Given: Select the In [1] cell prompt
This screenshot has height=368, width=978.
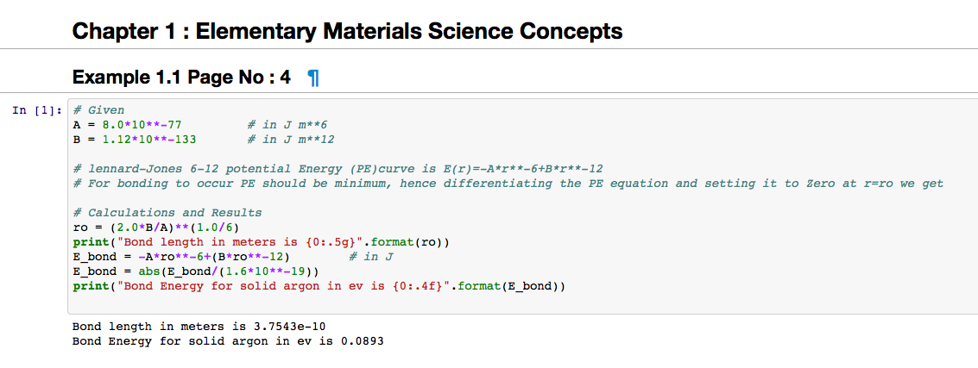Looking at the screenshot, I should click(37, 110).
